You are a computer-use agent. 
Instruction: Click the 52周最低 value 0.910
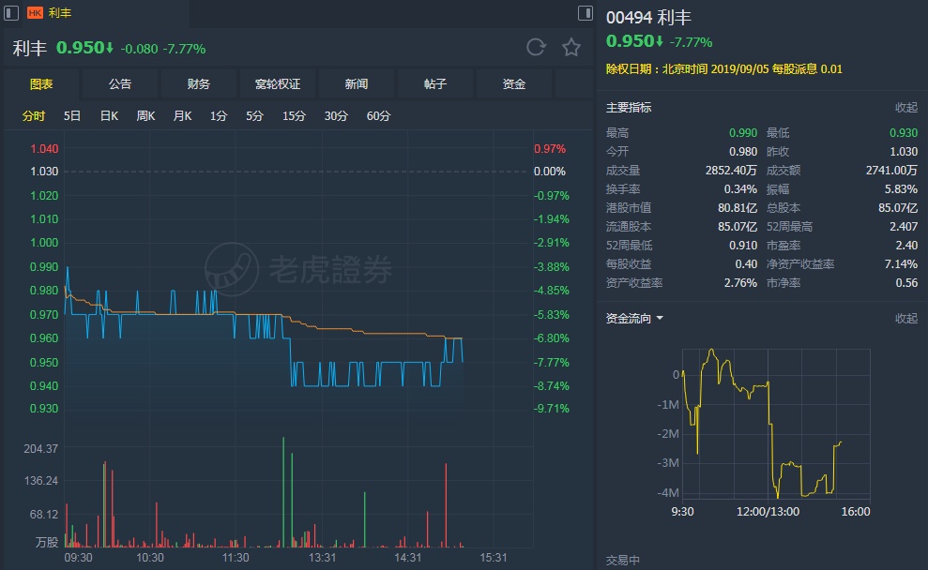743,246
